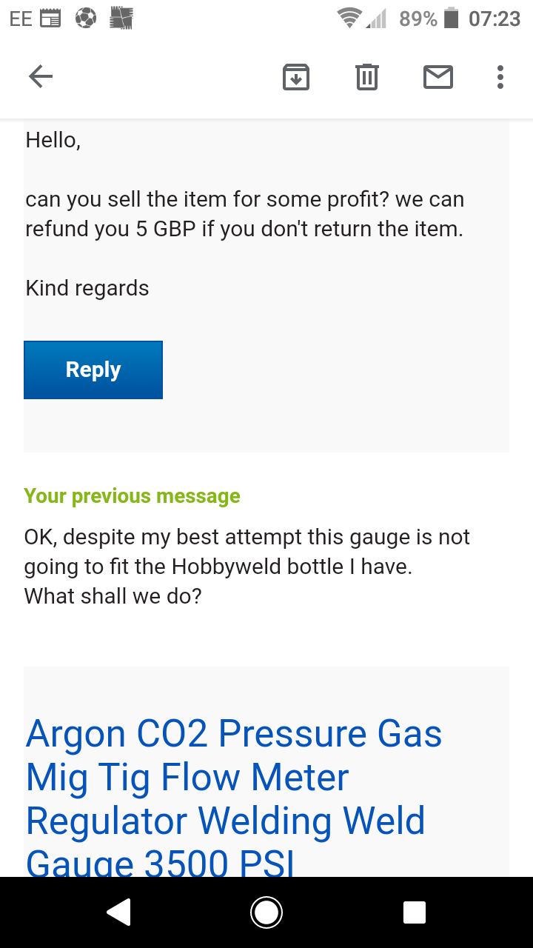533x948 pixels.
Task: Open the three-dot overflow menu
Action: tap(500, 77)
